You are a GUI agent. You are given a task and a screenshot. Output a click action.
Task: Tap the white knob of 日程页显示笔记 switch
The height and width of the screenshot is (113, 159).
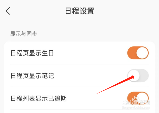click(x=134, y=76)
